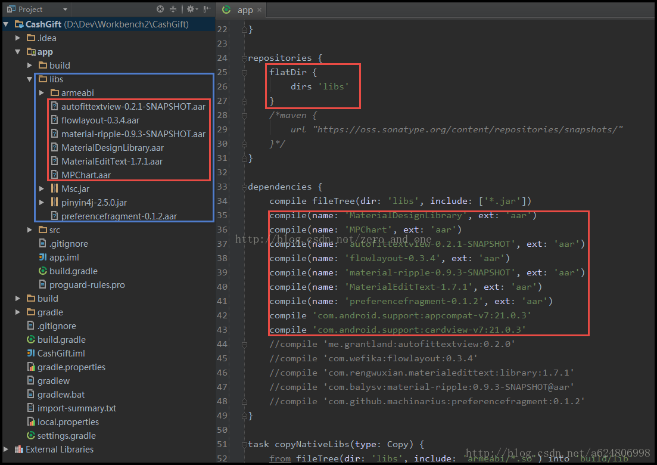Collapse the CashGift root project node
Screen dimensions: 657x465
pyautogui.click(x=6, y=24)
